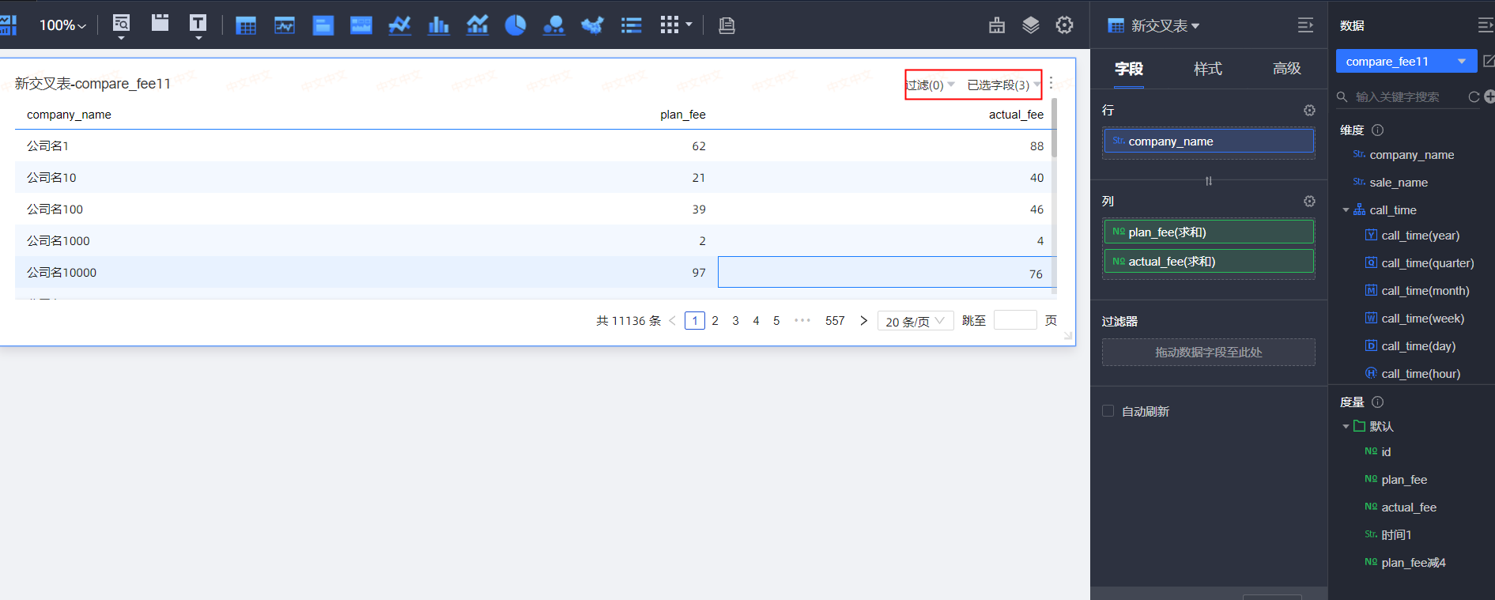This screenshot has height=600, width=1495.
Task: Click the bar chart toolbar icon
Action: [x=439, y=25]
